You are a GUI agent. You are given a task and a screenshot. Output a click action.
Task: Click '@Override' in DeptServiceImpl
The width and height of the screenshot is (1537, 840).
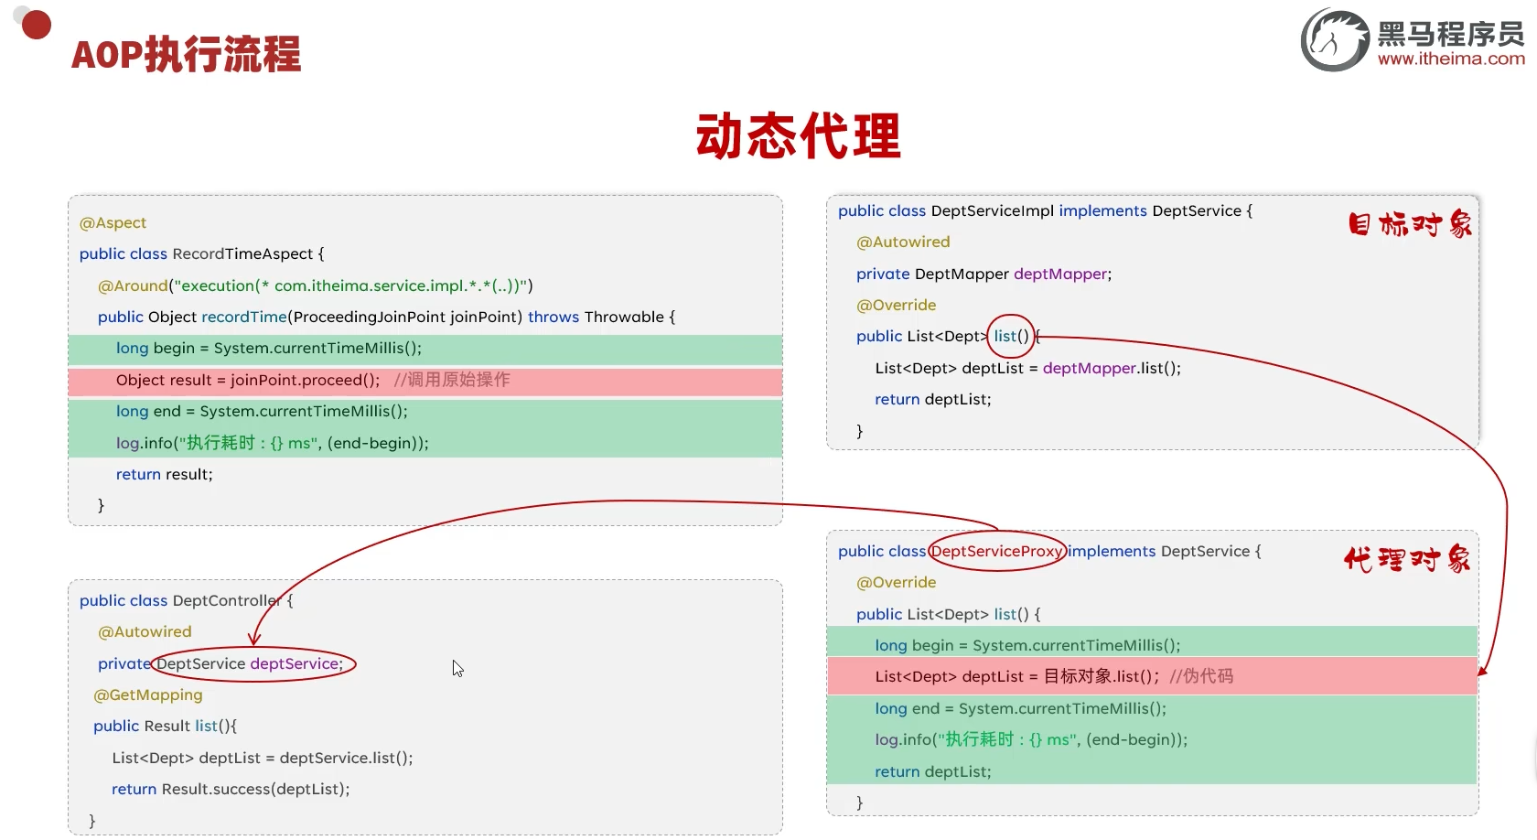click(x=896, y=305)
